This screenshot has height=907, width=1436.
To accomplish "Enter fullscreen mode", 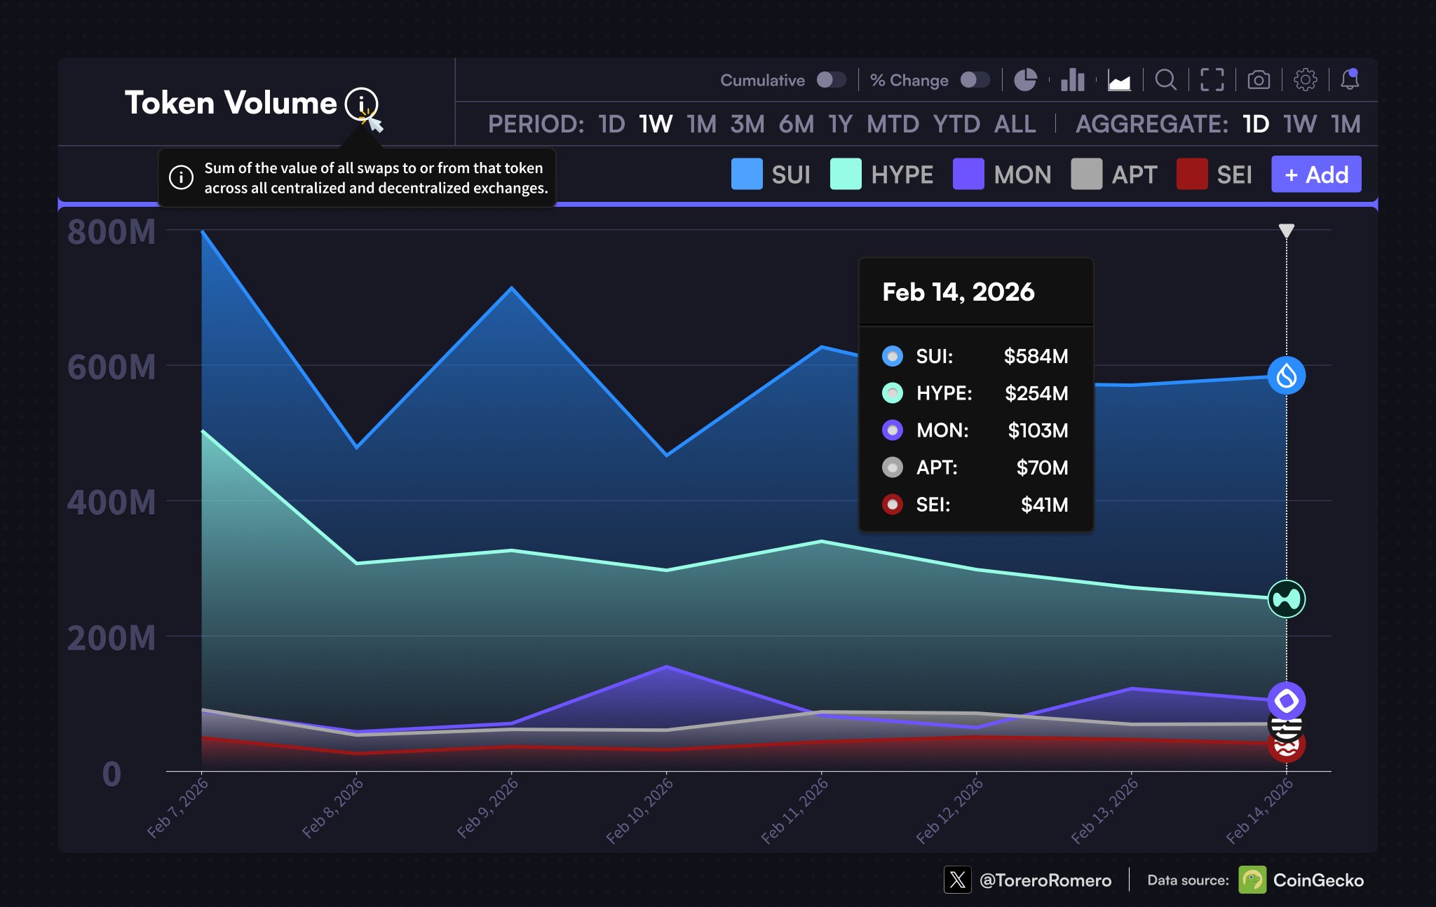I will [x=1212, y=80].
